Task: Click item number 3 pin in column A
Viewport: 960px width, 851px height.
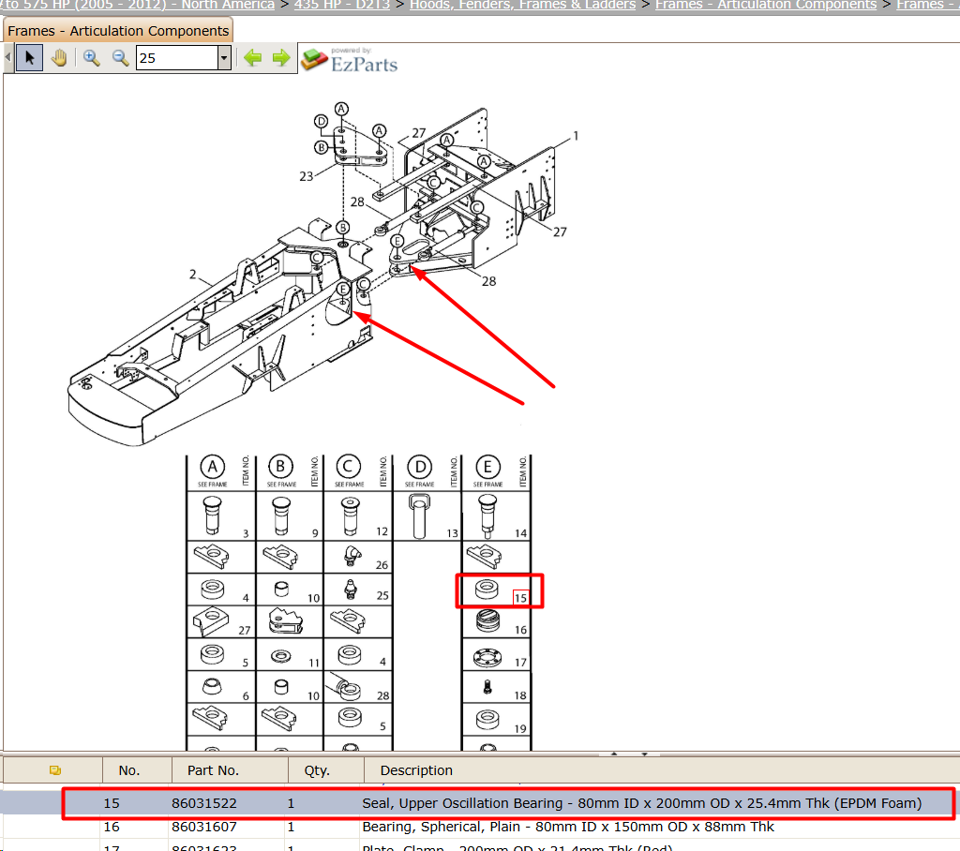Action: (213, 516)
